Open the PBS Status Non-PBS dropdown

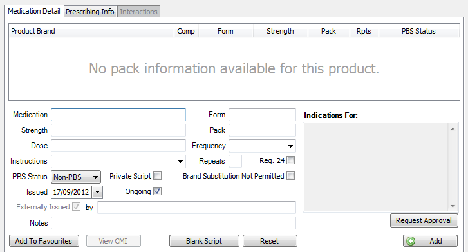click(76, 177)
